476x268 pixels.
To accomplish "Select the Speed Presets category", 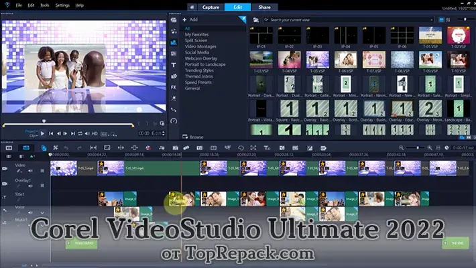I will (198, 82).
